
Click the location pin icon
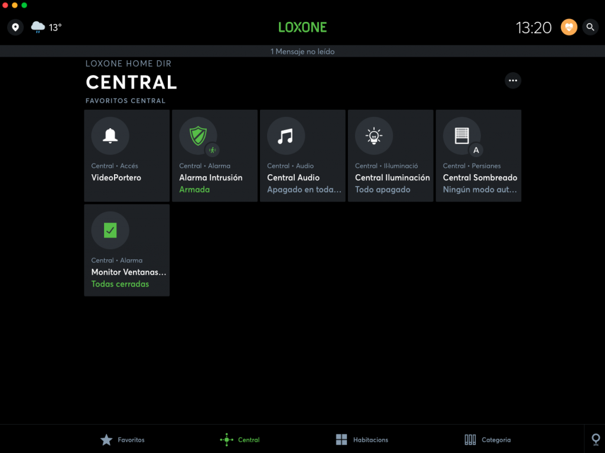click(15, 27)
